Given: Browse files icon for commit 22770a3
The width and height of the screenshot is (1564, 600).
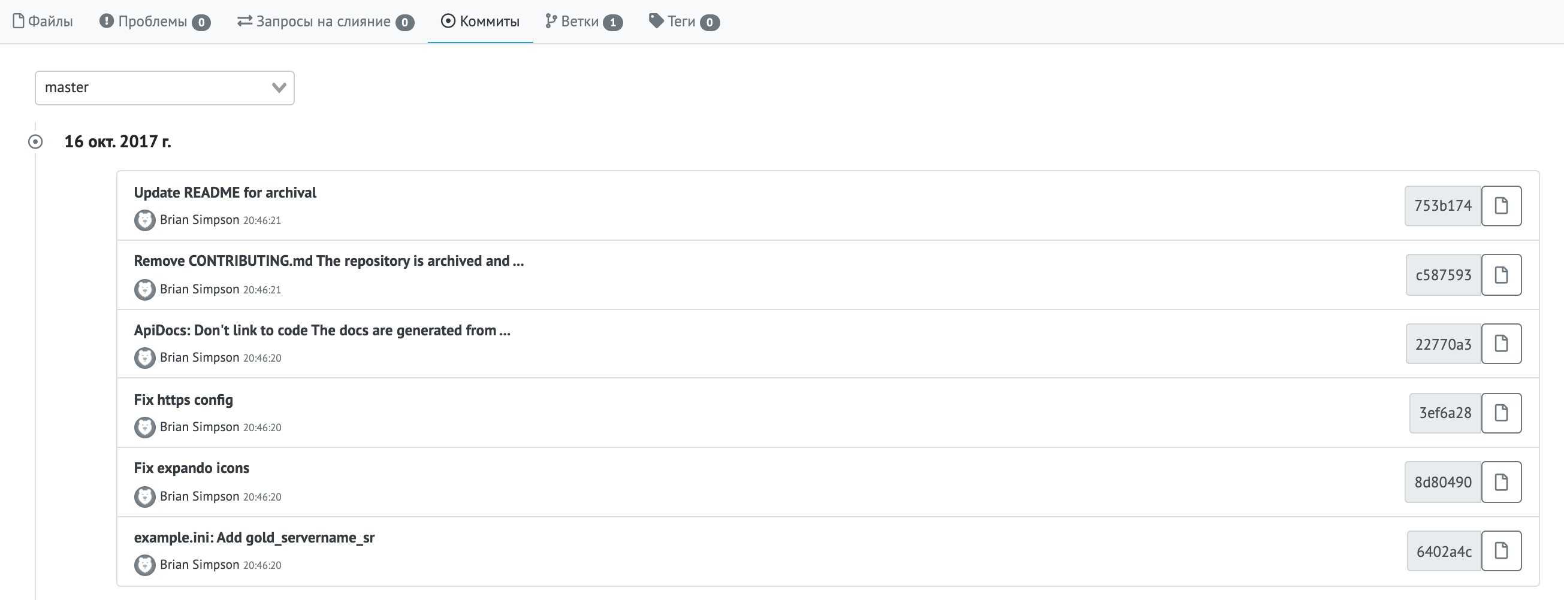Looking at the screenshot, I should (1501, 344).
